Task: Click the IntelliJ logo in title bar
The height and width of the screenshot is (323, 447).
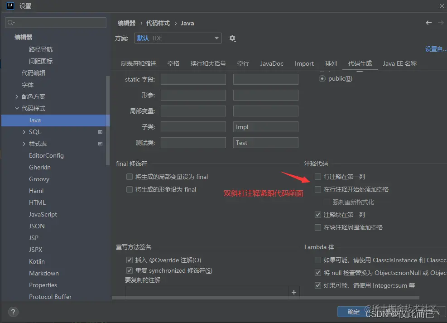Action: [10, 6]
